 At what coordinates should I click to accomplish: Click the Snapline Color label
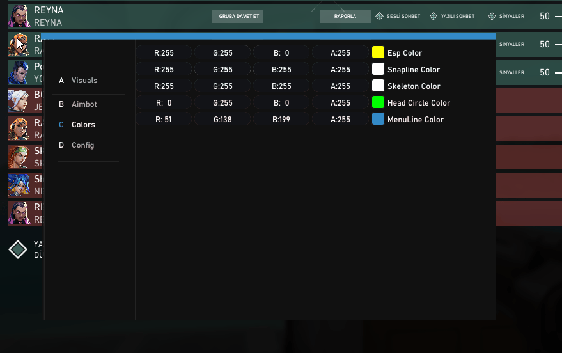414,70
